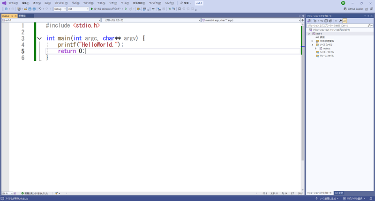Image resolution: width=375 pixels, height=201 pixels.
Task: Click the editor vertical scrollbar
Action: 302,117
